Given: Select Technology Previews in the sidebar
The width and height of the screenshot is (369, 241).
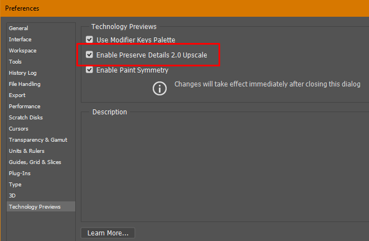Looking at the screenshot, I should pos(41,206).
